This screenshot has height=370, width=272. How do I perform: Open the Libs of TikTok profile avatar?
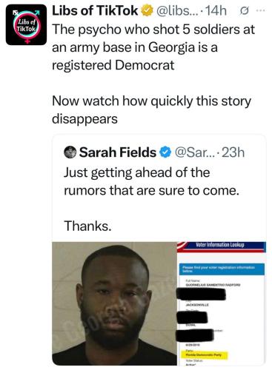click(26, 24)
